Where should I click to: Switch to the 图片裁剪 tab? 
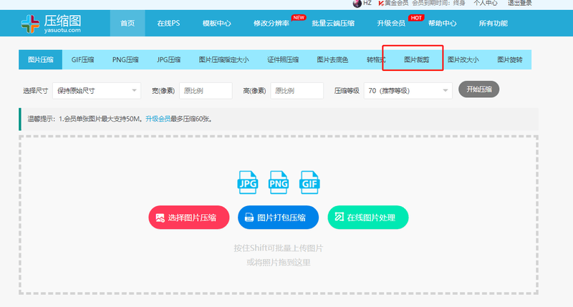tap(415, 59)
